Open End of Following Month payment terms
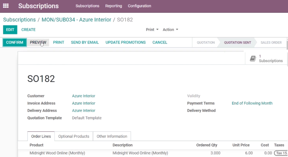 click(252, 103)
